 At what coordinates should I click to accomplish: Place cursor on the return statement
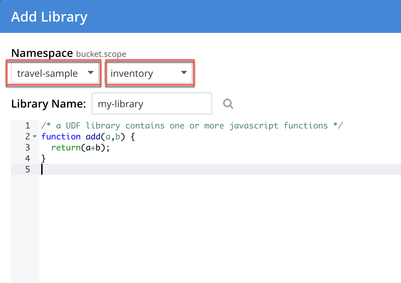[x=65, y=147]
